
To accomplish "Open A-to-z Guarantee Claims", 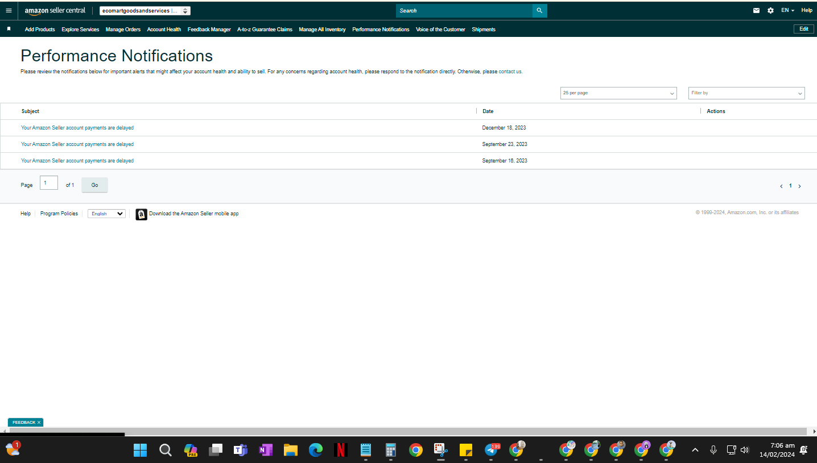I will point(265,30).
